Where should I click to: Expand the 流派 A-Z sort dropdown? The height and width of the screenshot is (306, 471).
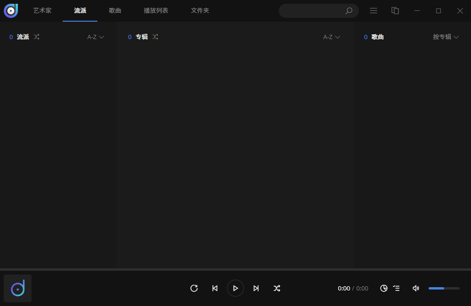pyautogui.click(x=96, y=37)
